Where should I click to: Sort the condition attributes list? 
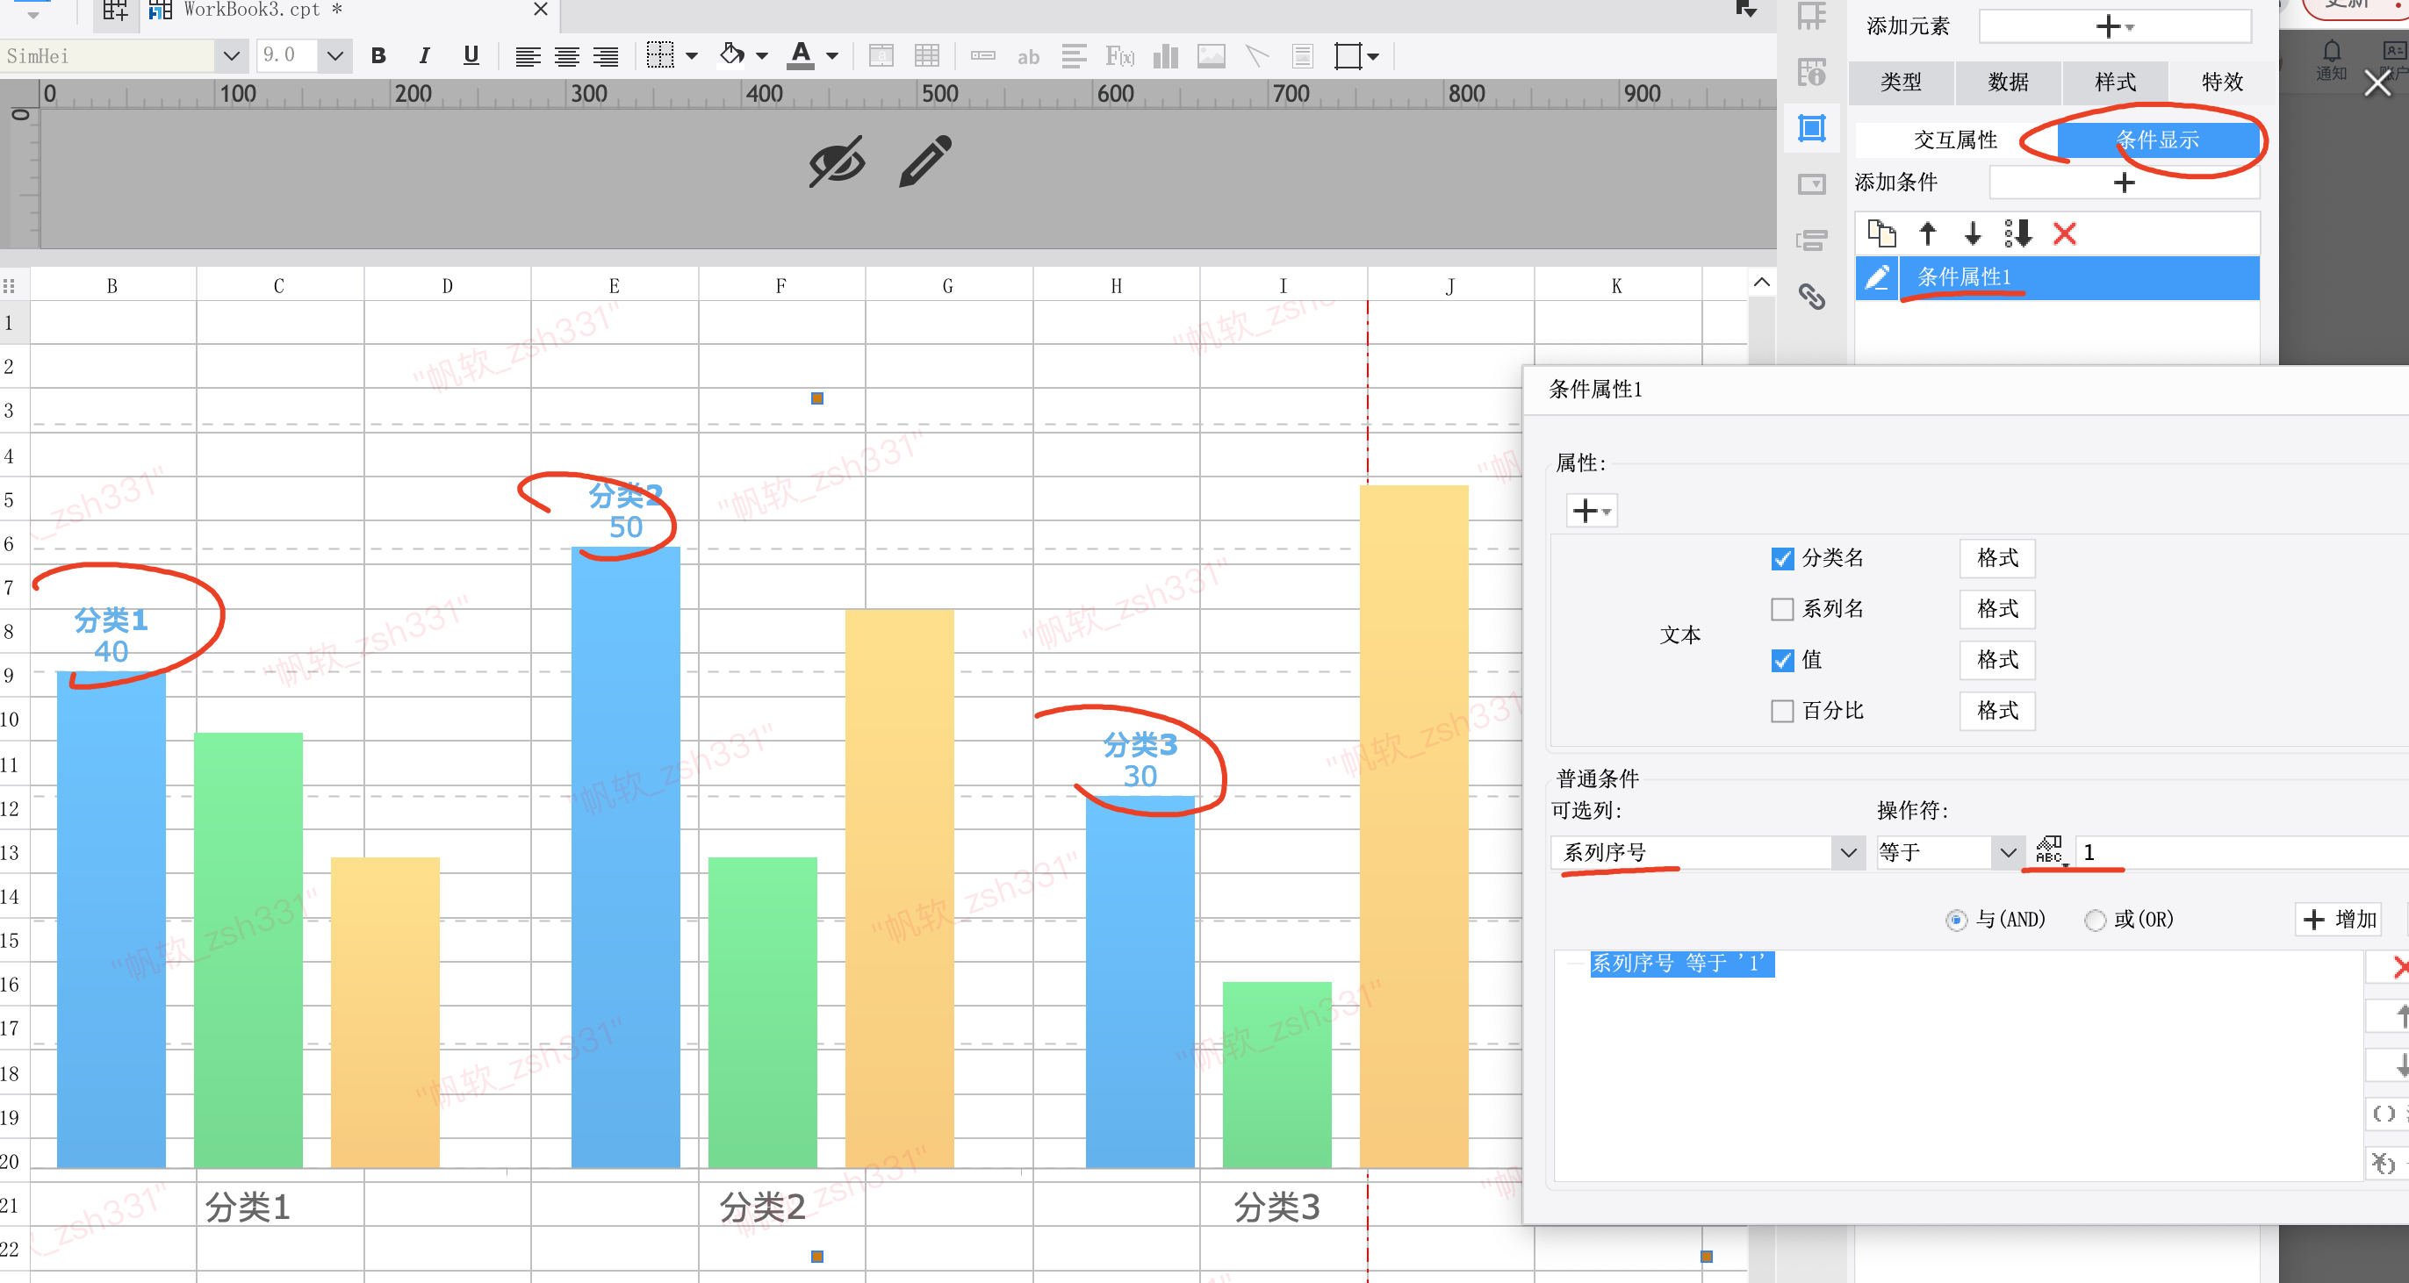pyautogui.click(x=2018, y=233)
